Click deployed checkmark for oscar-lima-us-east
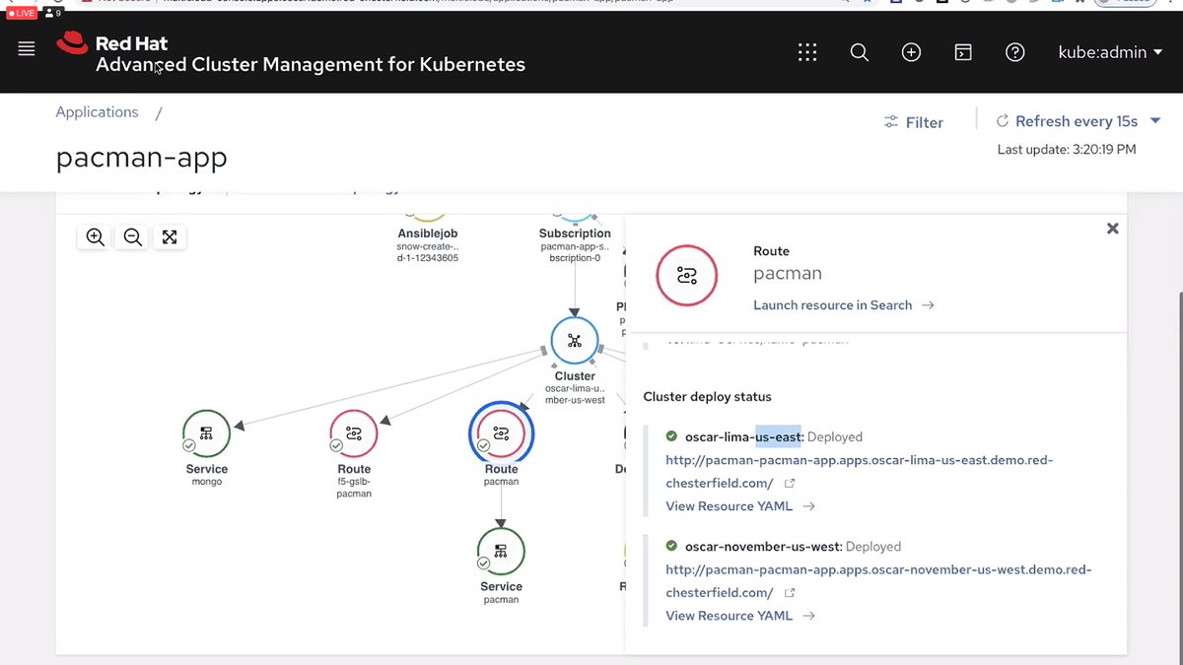 [x=671, y=435]
